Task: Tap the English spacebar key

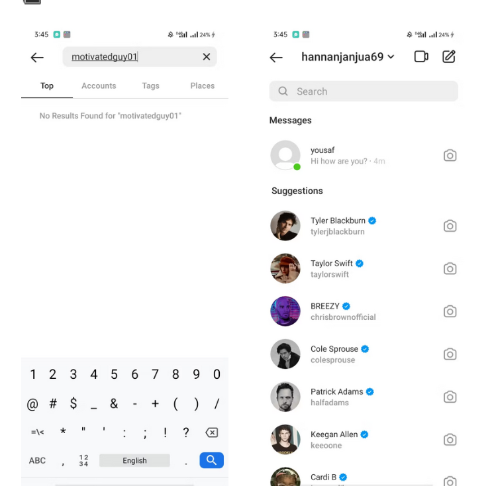Action: pos(134,460)
